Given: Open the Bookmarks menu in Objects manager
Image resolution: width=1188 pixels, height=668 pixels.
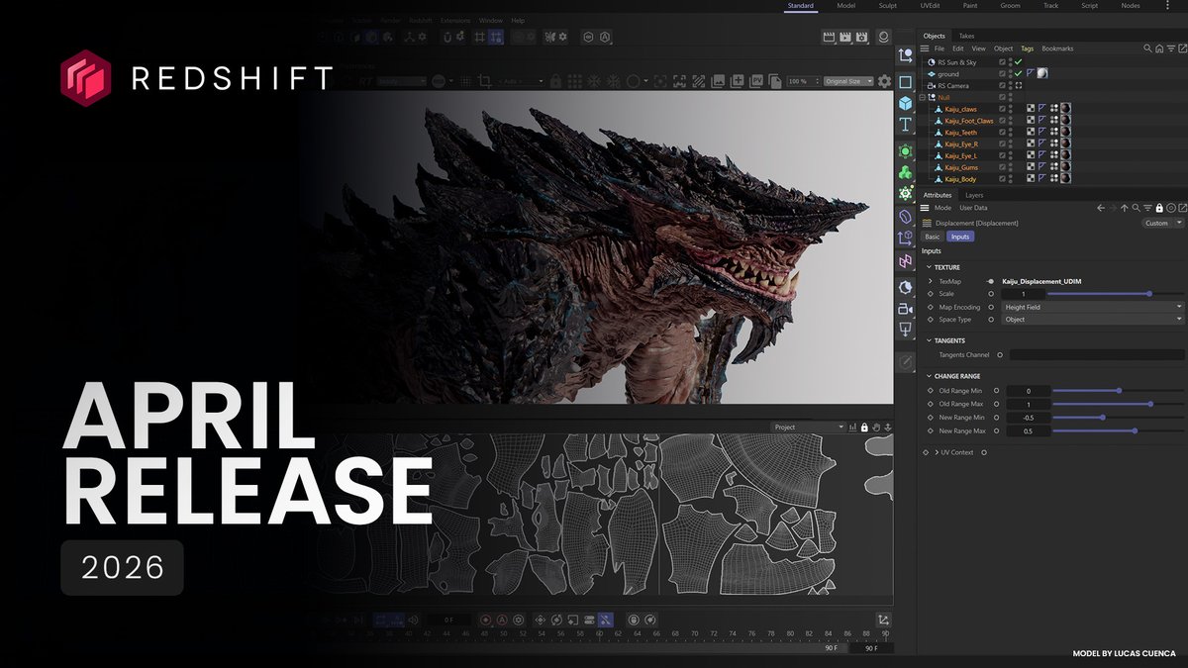Looking at the screenshot, I should [1057, 48].
